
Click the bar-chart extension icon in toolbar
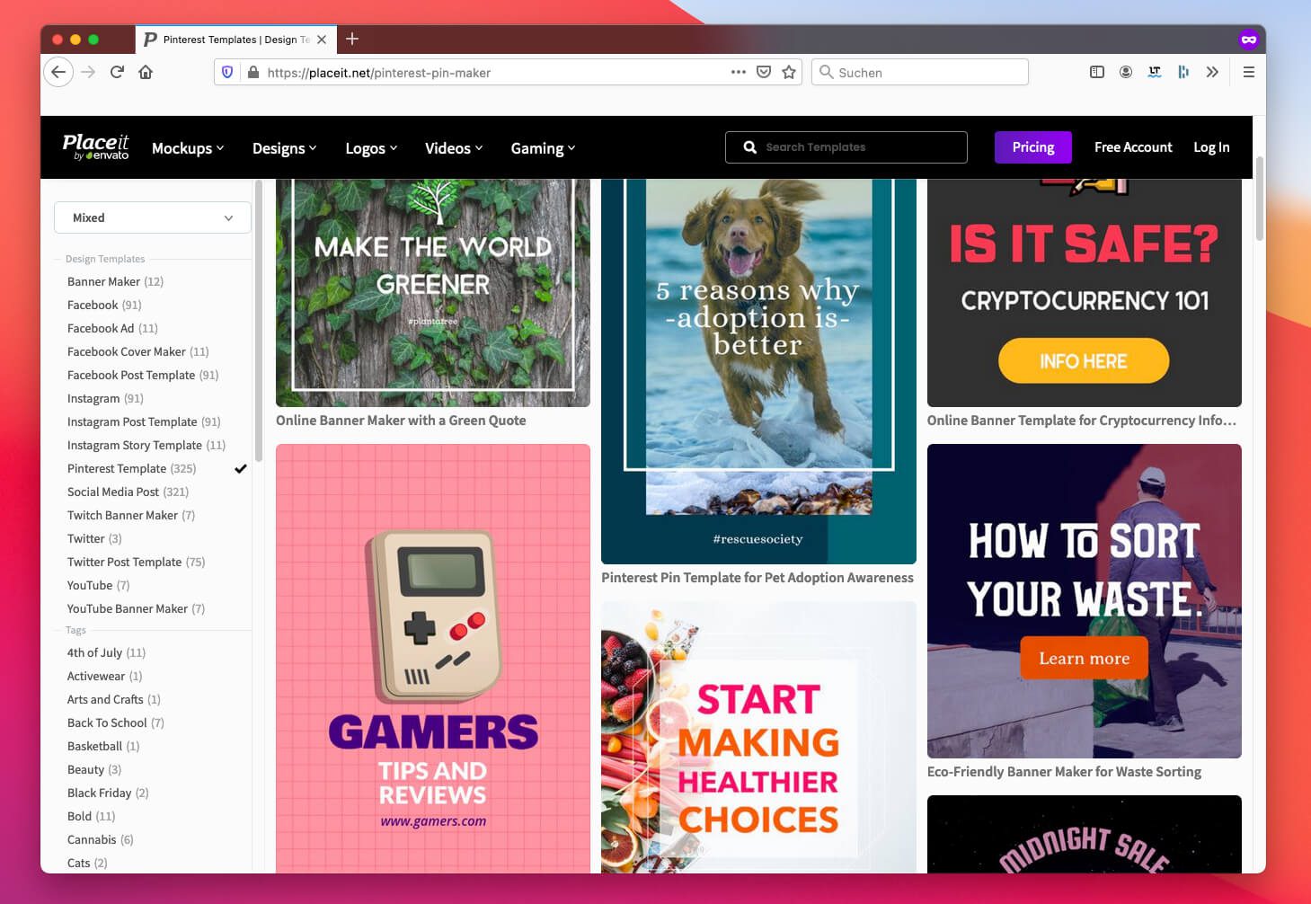tap(1183, 72)
